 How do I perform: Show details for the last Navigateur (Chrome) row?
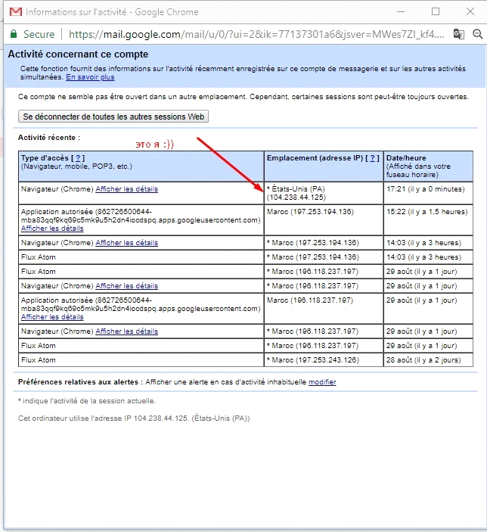pyautogui.click(x=126, y=331)
